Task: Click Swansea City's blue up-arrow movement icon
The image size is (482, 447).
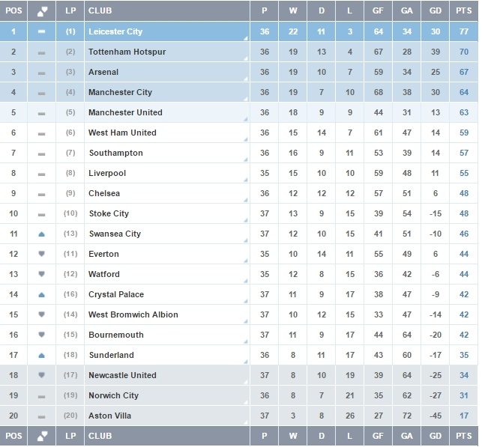Action: point(42,234)
